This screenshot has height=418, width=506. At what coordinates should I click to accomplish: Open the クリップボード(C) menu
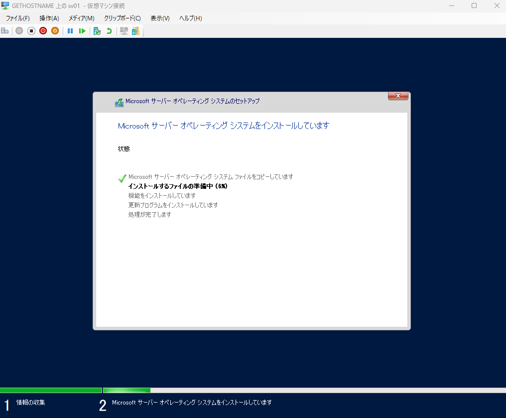point(123,18)
